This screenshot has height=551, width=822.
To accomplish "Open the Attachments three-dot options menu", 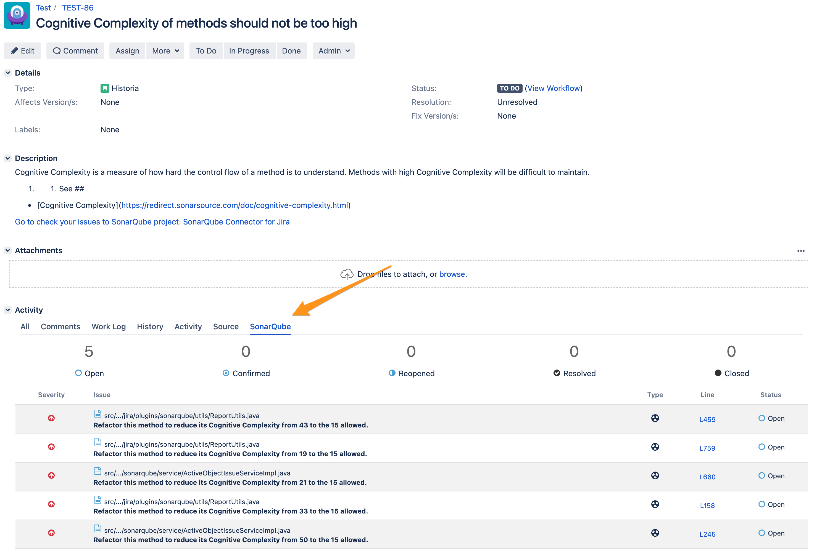I will (x=800, y=251).
